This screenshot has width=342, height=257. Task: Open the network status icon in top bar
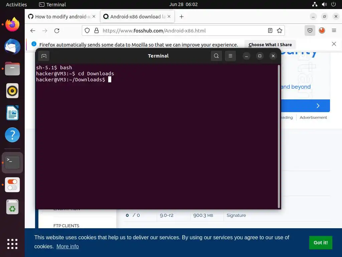coord(315,4)
